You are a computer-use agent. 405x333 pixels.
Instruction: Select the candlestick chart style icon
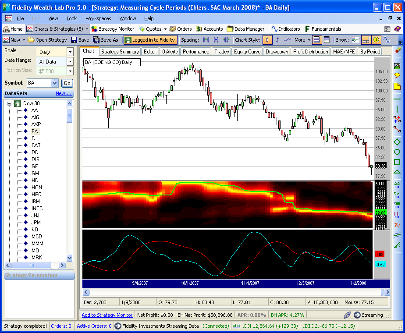coord(267,40)
